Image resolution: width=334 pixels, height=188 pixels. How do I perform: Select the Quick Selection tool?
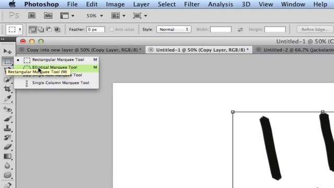click(x=7, y=79)
